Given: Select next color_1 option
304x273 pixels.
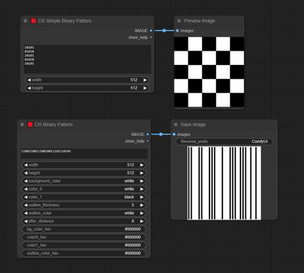Looking at the screenshot, I should pos(142,197).
